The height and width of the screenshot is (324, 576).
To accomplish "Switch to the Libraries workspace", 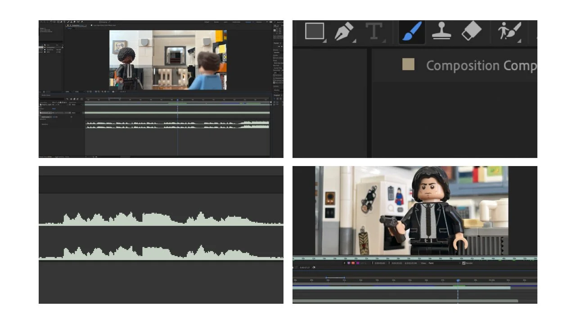I will click(259, 22).
